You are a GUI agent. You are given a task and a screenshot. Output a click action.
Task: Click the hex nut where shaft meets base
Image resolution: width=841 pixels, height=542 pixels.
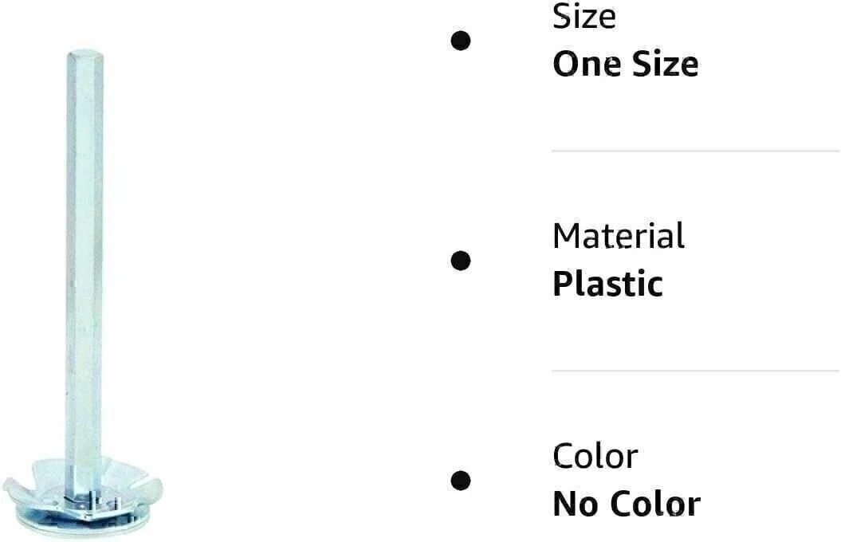tap(88, 504)
